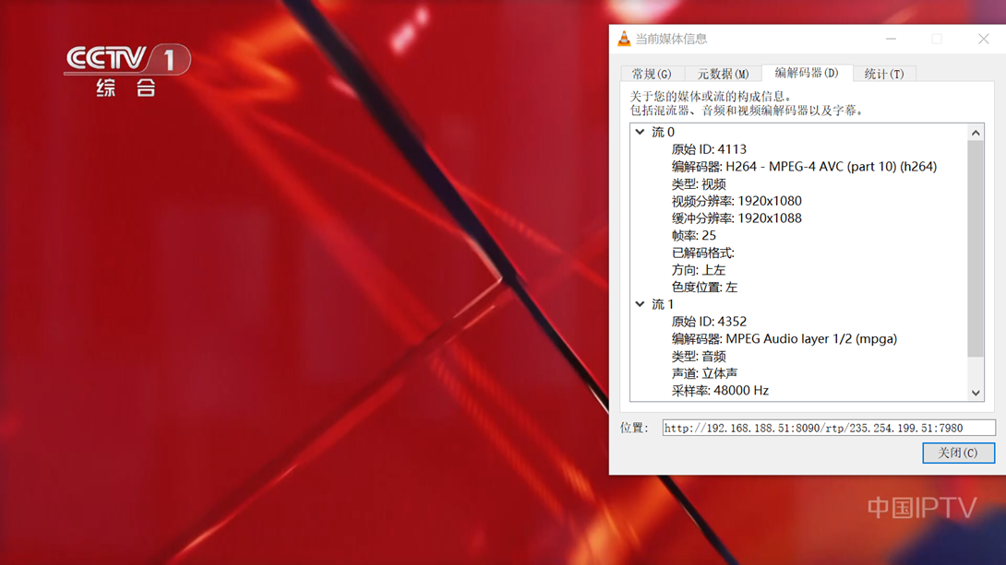Minimize the 当前媒体信息 window
The height and width of the screenshot is (565, 1006).
pos(891,39)
